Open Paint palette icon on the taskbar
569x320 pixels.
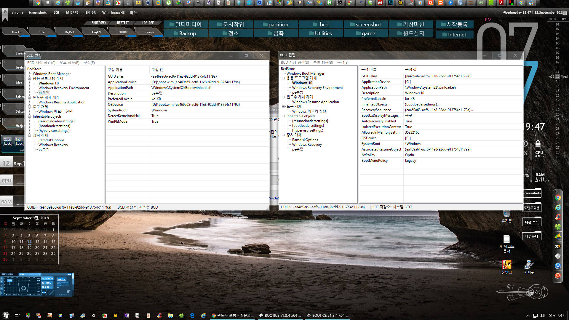[x=39, y=316]
